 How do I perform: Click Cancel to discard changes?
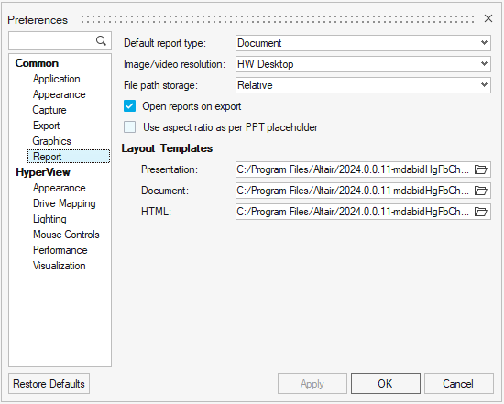pos(459,384)
